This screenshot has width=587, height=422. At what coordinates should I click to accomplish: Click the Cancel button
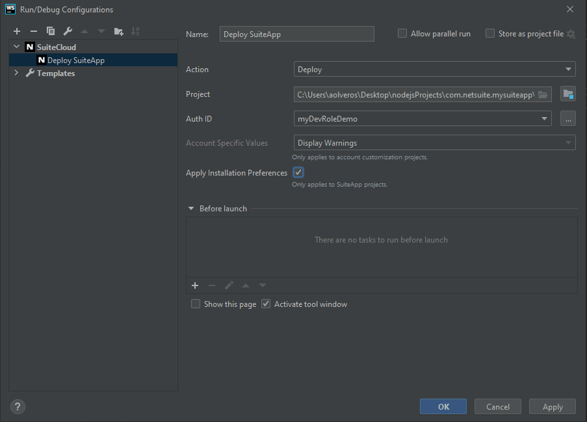point(497,406)
